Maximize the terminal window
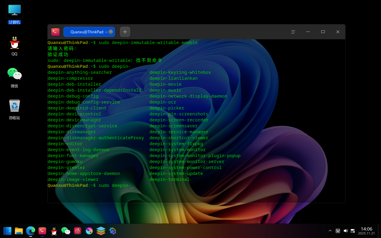381x238 pixels. pyautogui.click(x=323, y=32)
